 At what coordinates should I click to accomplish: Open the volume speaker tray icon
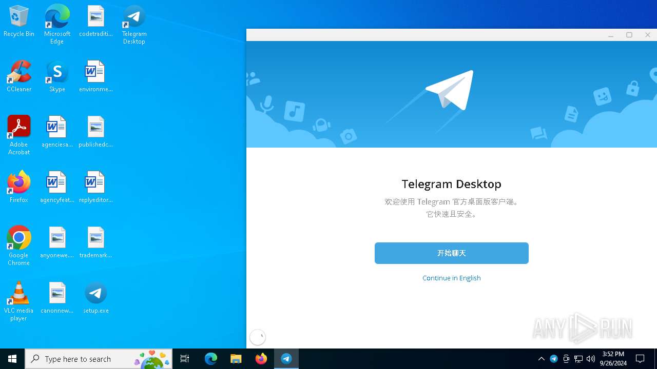(x=591, y=359)
